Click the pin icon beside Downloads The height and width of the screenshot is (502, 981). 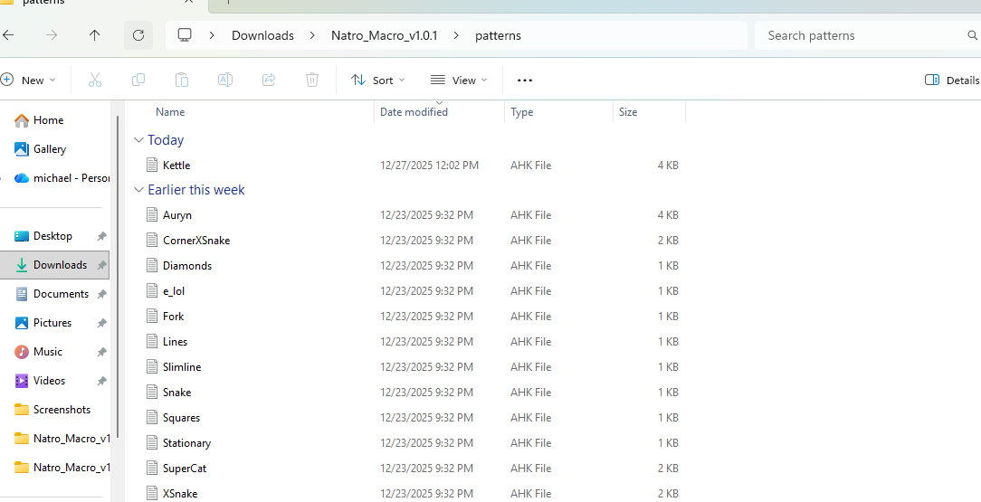tap(101, 265)
